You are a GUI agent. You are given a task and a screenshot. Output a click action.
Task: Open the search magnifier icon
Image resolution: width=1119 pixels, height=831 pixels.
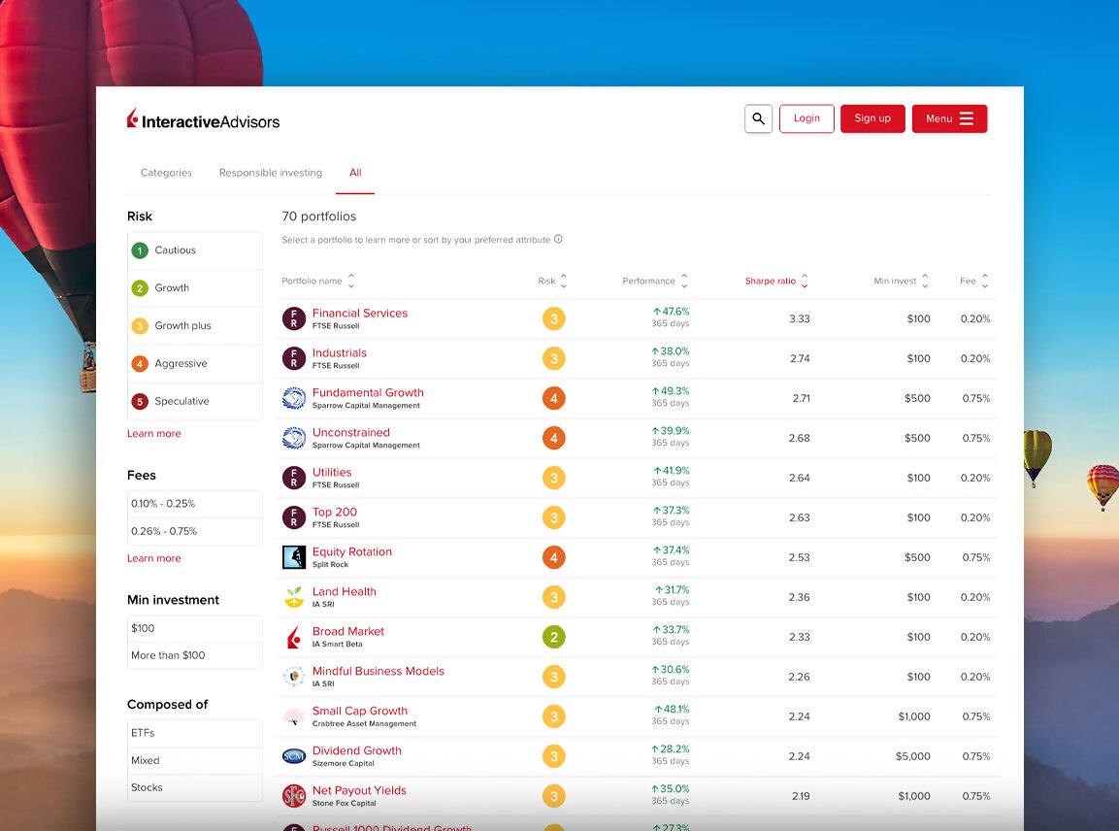tap(758, 118)
